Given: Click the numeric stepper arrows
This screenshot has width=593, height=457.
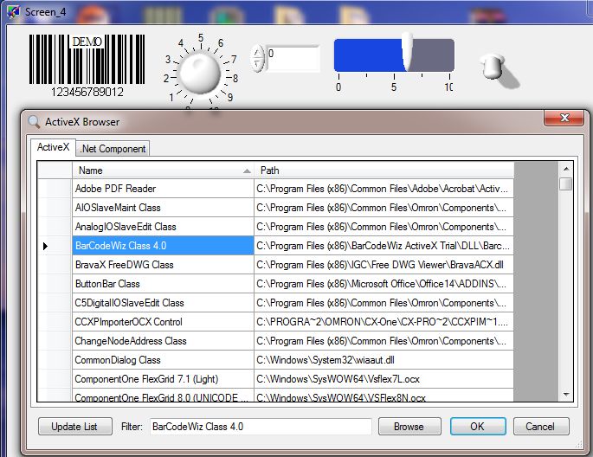Looking at the screenshot, I should click(x=258, y=59).
